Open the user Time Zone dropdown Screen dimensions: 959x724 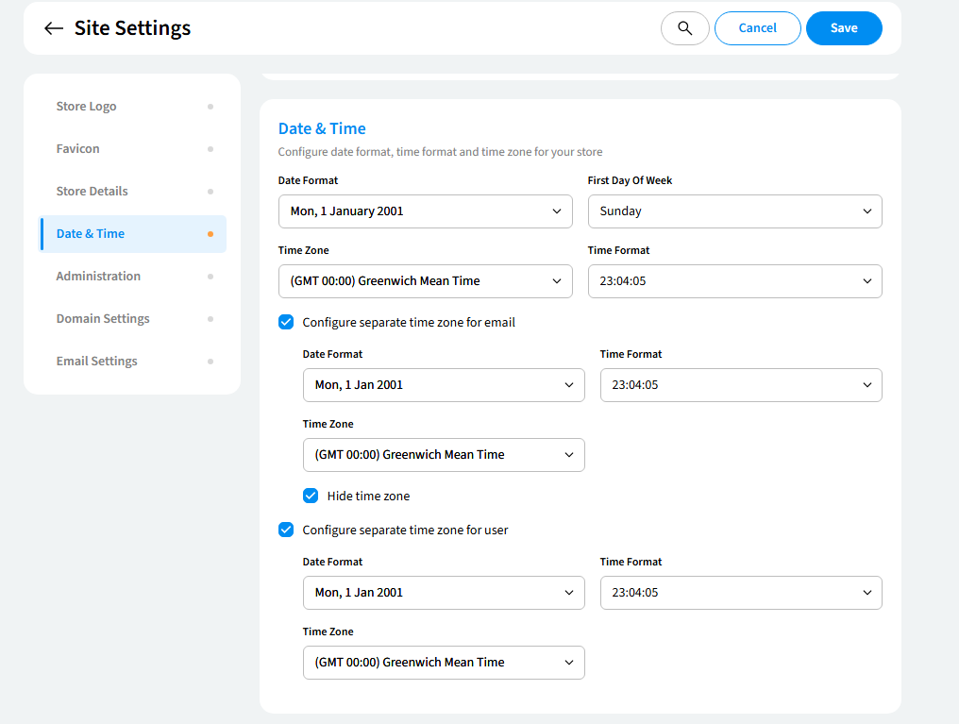[x=443, y=663]
